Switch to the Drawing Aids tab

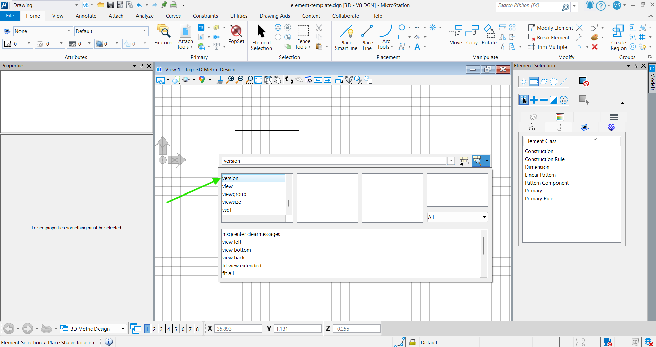pyautogui.click(x=275, y=16)
